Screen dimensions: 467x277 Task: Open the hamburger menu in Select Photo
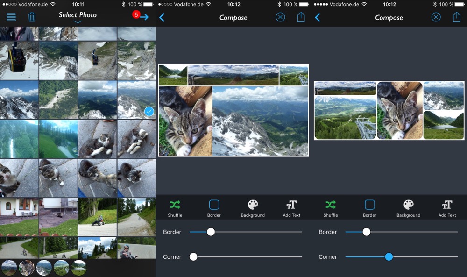pyautogui.click(x=11, y=17)
